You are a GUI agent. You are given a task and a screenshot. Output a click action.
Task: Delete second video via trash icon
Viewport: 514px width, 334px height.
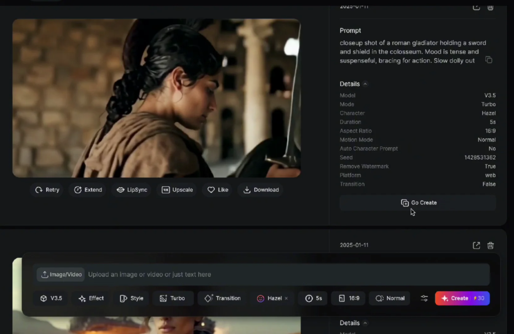pos(490,245)
